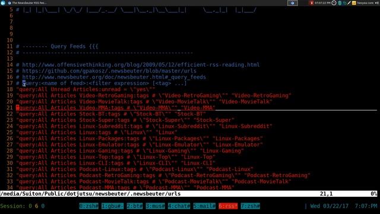Click the tmux Session status text
The height and width of the screenshot is (214, 380).
coord(23,206)
